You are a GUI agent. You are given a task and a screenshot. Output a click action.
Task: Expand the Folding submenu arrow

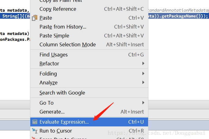(143, 74)
